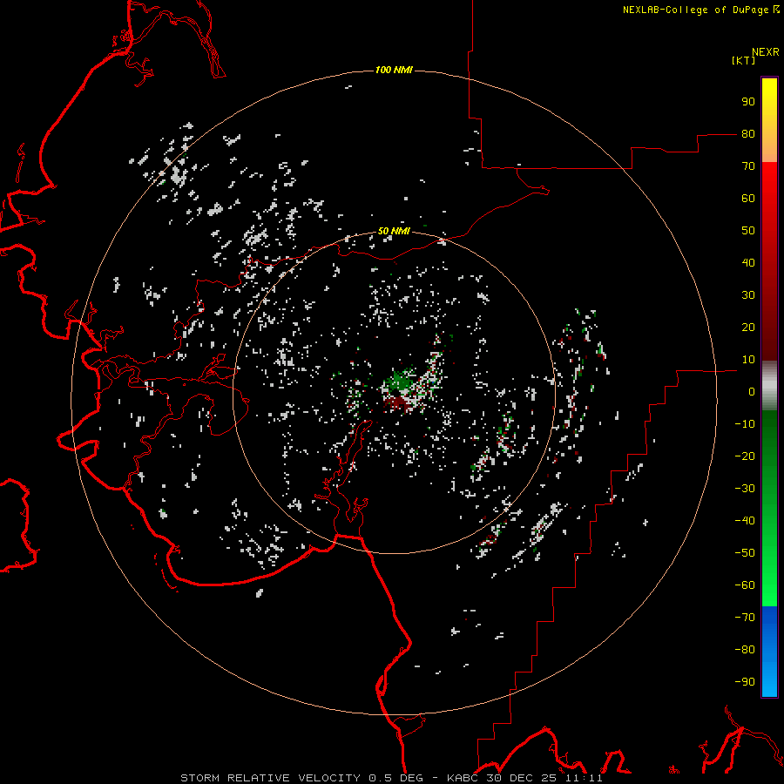Click the yellow top segment of color bar
Image resolution: width=784 pixels, height=784 pixels.
(x=769, y=120)
